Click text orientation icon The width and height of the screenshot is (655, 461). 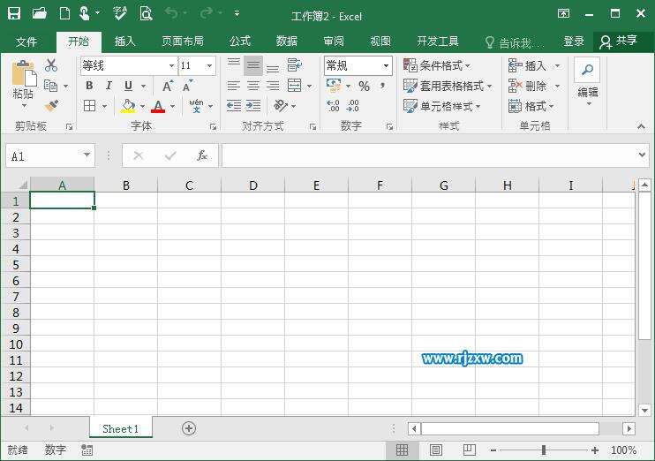click(281, 106)
